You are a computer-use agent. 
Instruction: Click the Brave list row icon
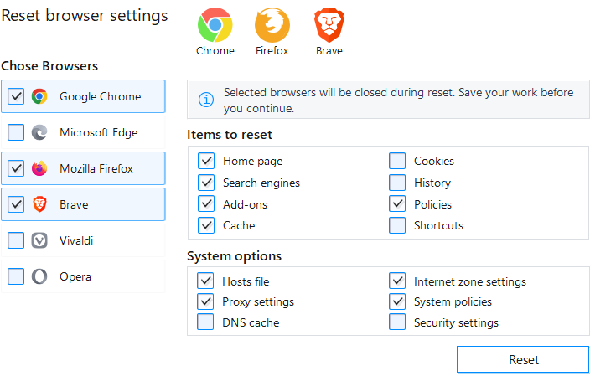pyautogui.click(x=39, y=204)
